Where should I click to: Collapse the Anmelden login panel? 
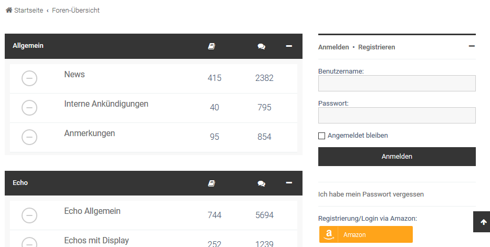[x=472, y=46]
